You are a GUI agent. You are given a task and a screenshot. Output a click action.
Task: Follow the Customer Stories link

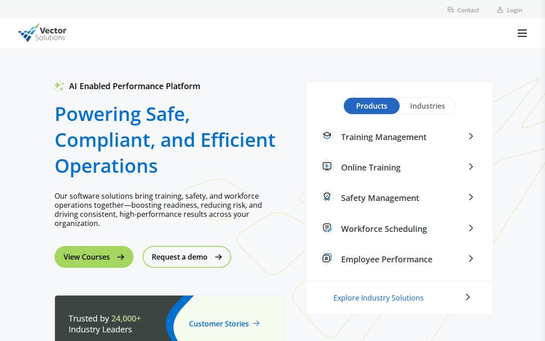pos(224,324)
